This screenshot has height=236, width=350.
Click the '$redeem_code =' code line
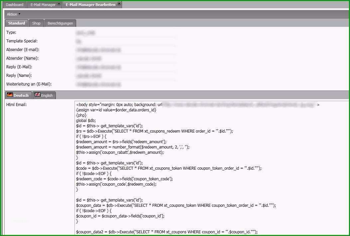tap(124, 179)
